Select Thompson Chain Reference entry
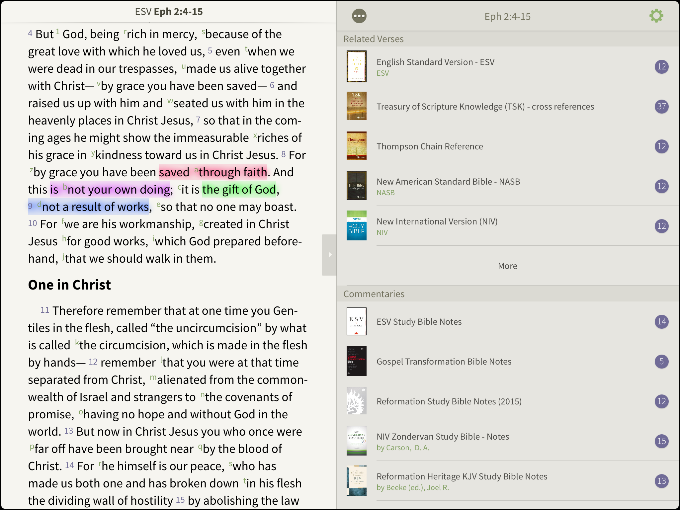Screen dimensions: 680x510 (x=508, y=146)
